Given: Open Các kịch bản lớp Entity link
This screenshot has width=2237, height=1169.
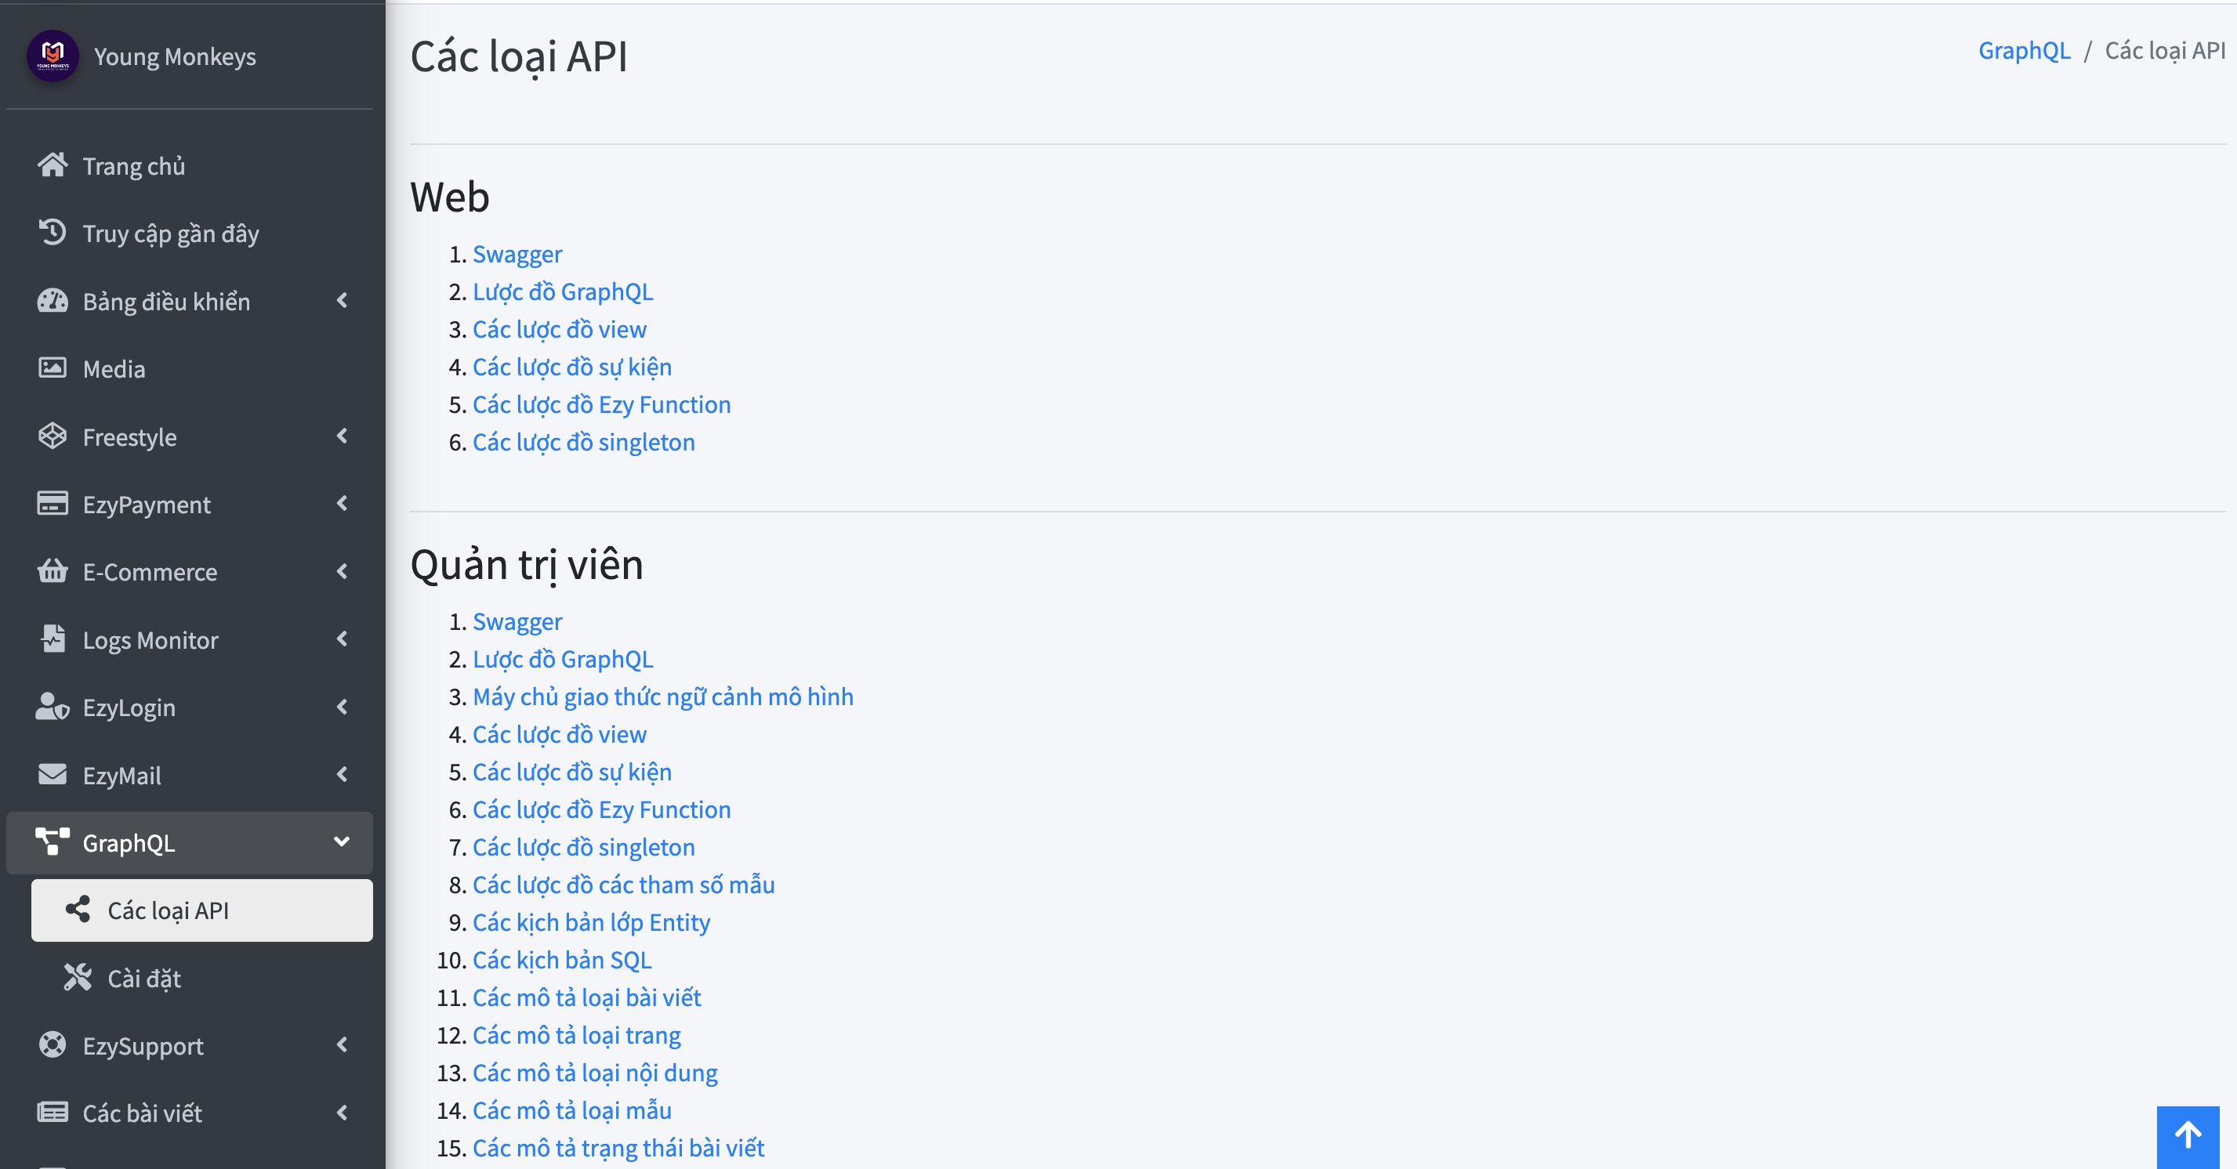Looking at the screenshot, I should tap(591, 922).
